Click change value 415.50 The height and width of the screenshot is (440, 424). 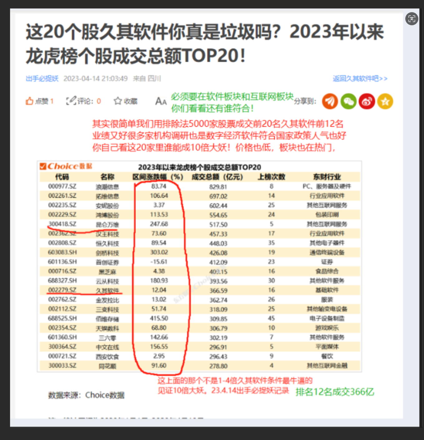[159, 318]
